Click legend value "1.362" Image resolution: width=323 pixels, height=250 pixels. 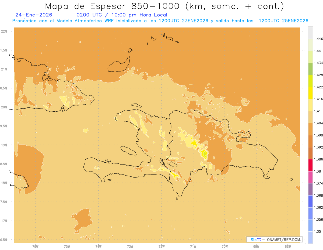pos(318,207)
